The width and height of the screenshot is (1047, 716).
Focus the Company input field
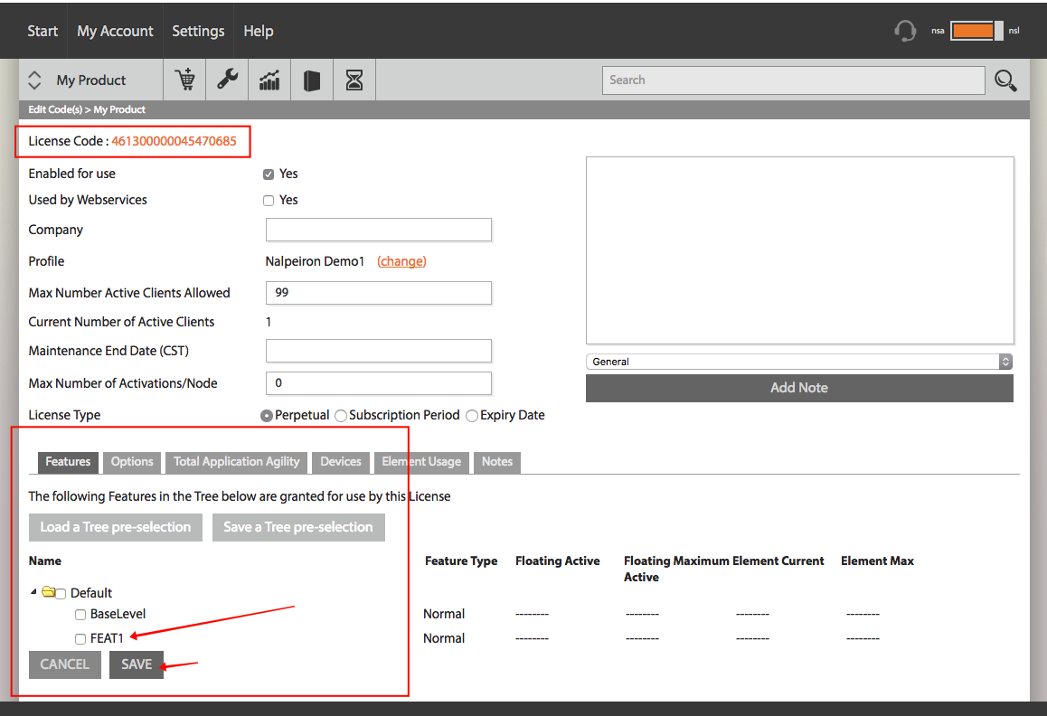(379, 230)
